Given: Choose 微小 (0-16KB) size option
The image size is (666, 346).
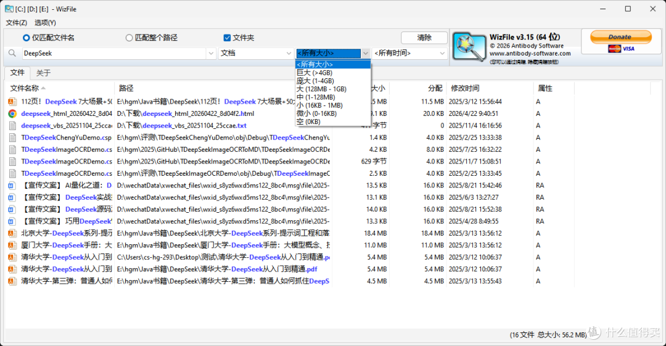Looking at the screenshot, I should [333, 113].
